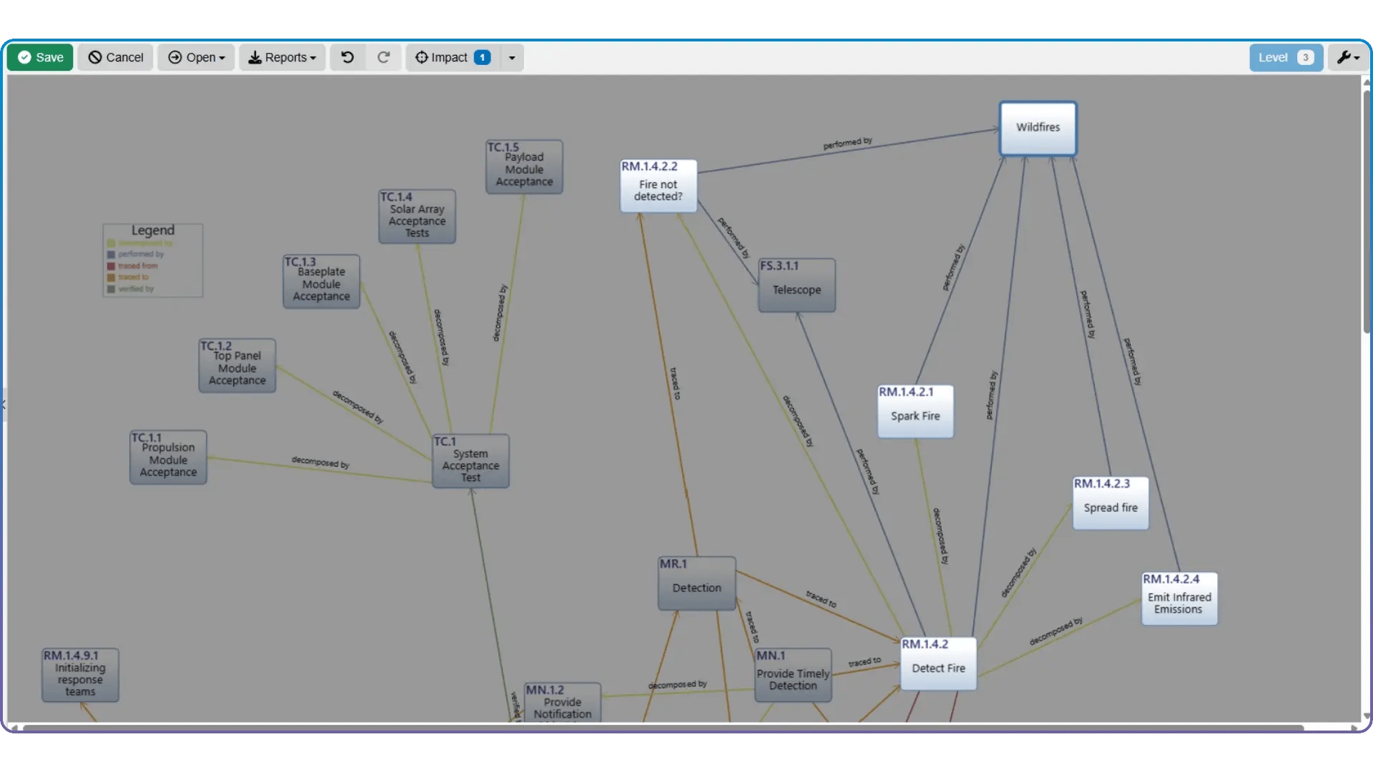Click the blue 'performed by' legend swatch
Viewport: 1373px width, 772px height.
pos(111,254)
